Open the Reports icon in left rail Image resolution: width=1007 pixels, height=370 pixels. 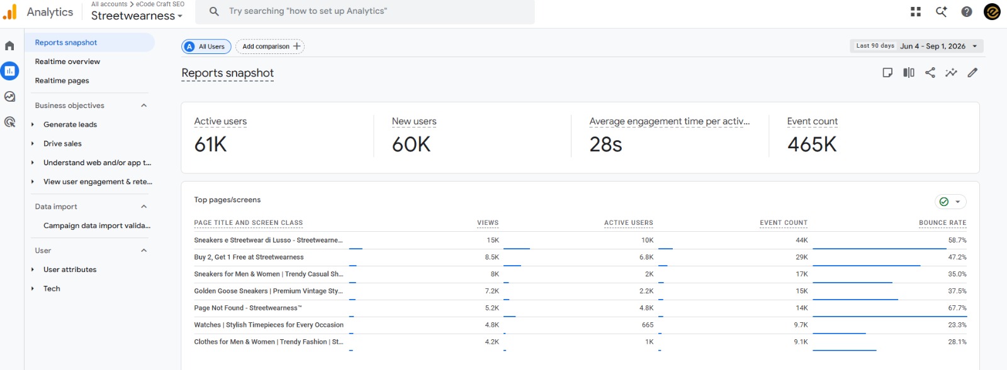pyautogui.click(x=9, y=71)
